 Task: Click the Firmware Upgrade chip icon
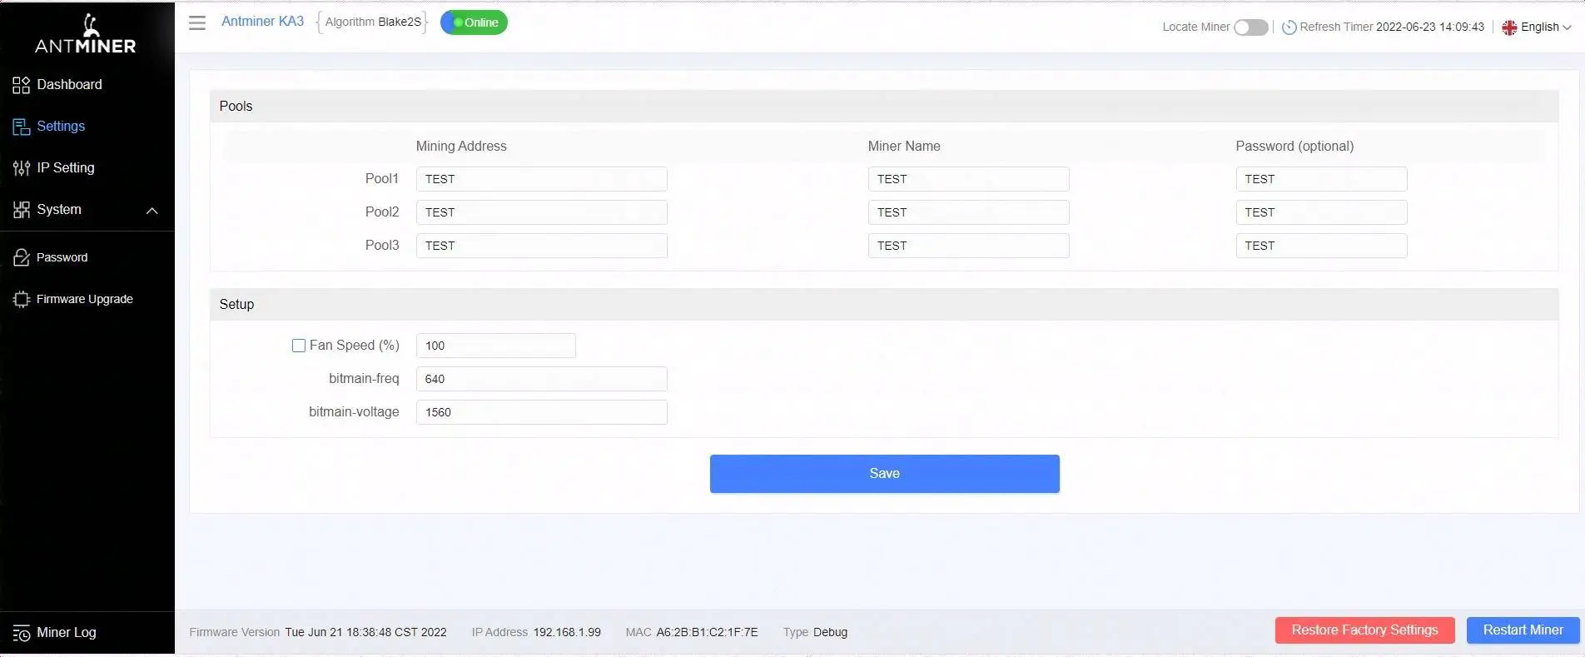[x=22, y=299]
